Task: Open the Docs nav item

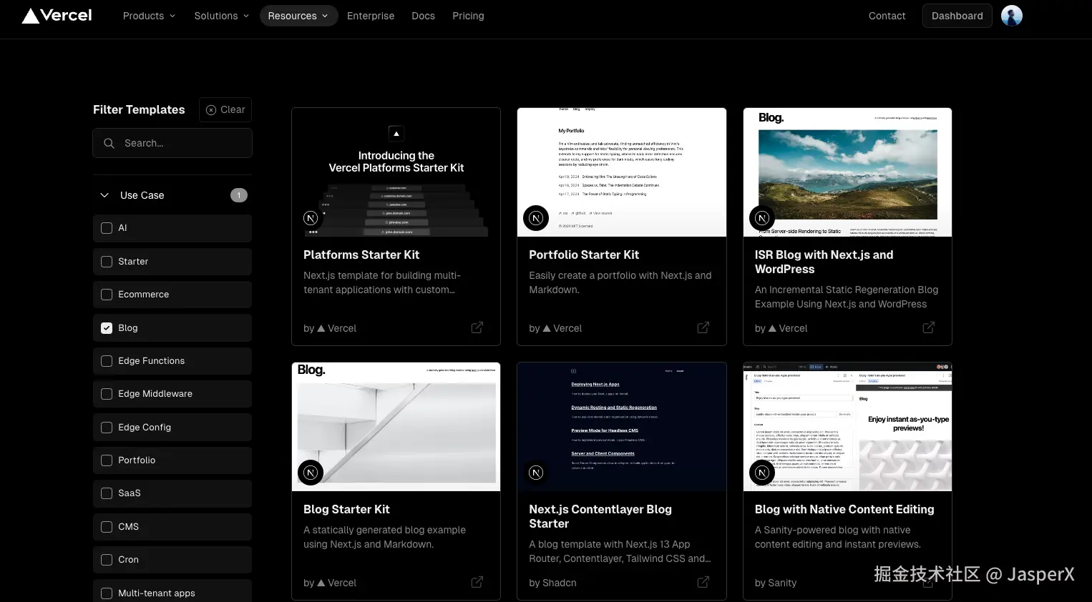Action: [423, 16]
